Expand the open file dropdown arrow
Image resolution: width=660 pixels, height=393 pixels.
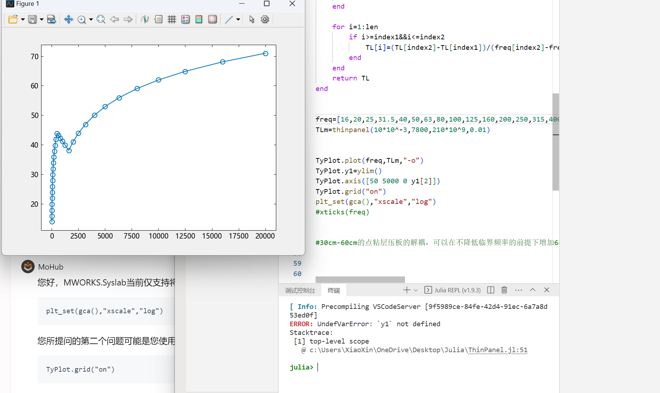click(23, 19)
